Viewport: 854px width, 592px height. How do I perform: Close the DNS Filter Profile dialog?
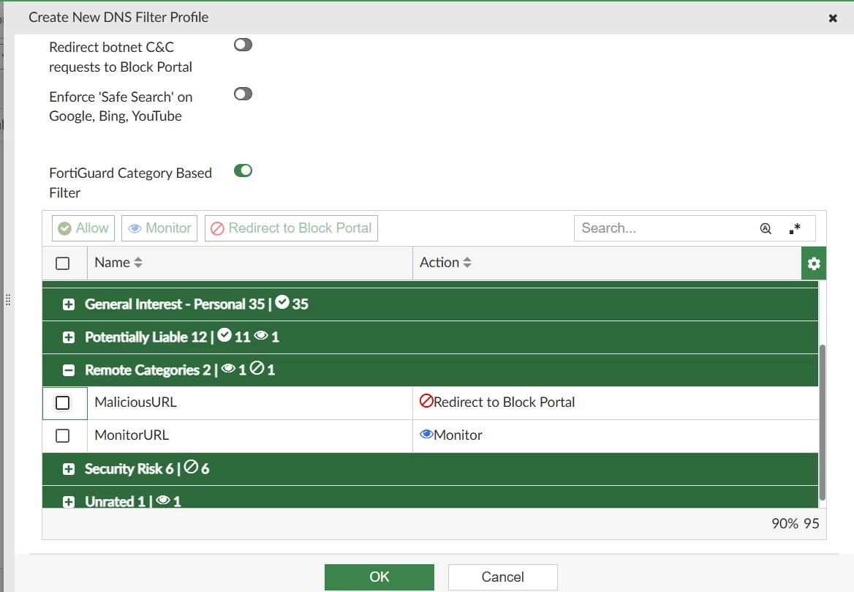tap(833, 18)
